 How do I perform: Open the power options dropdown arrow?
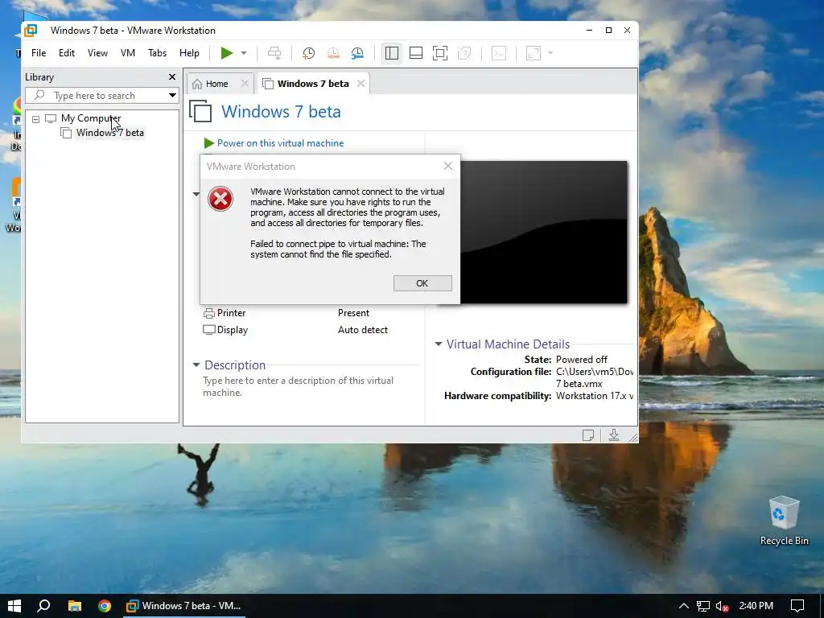point(244,53)
